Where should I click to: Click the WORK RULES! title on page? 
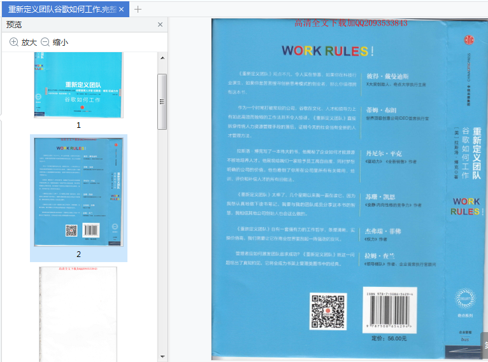(327, 51)
